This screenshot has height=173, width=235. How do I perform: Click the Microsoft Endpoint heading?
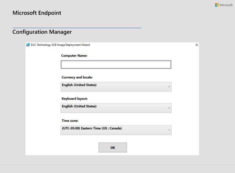click(37, 13)
